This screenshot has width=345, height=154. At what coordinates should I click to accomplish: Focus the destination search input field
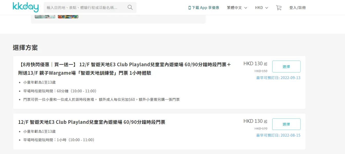click(85, 8)
